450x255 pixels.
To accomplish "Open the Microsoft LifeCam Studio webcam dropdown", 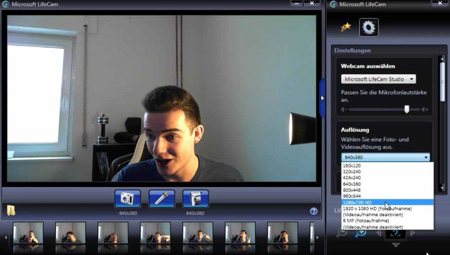I will (x=378, y=79).
